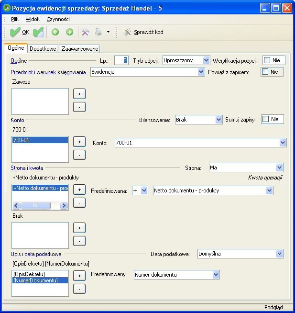The width and height of the screenshot is (295, 313).
Task: Open the Data podatkowa dropdown
Action: [279, 254]
